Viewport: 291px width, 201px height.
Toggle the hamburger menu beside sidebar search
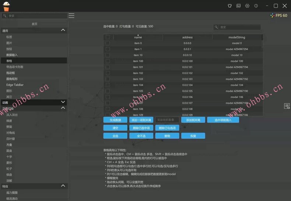pos(71,16)
